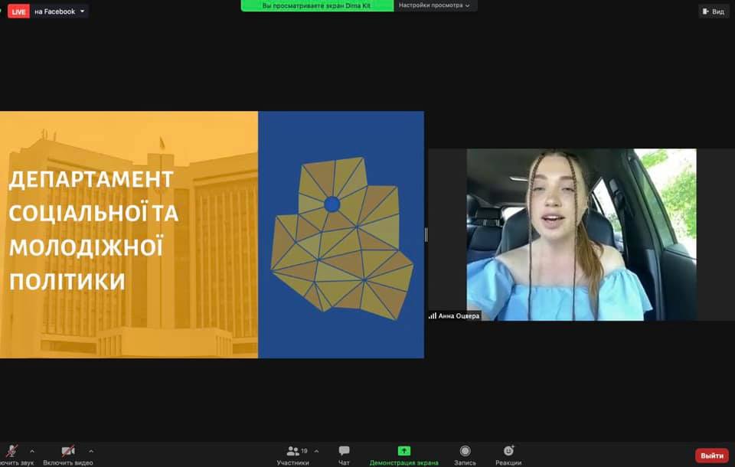Image resolution: width=735 pixels, height=467 pixels.
Task: Click the red 'Выйти' leave button
Action: [x=711, y=456]
